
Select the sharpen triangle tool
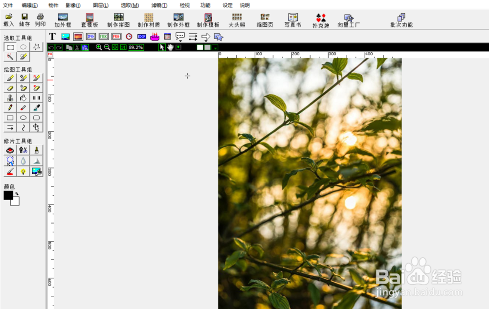click(37, 161)
